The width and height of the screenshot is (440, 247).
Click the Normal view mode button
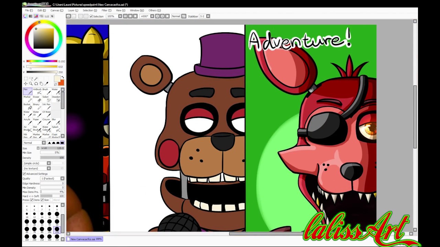click(176, 16)
